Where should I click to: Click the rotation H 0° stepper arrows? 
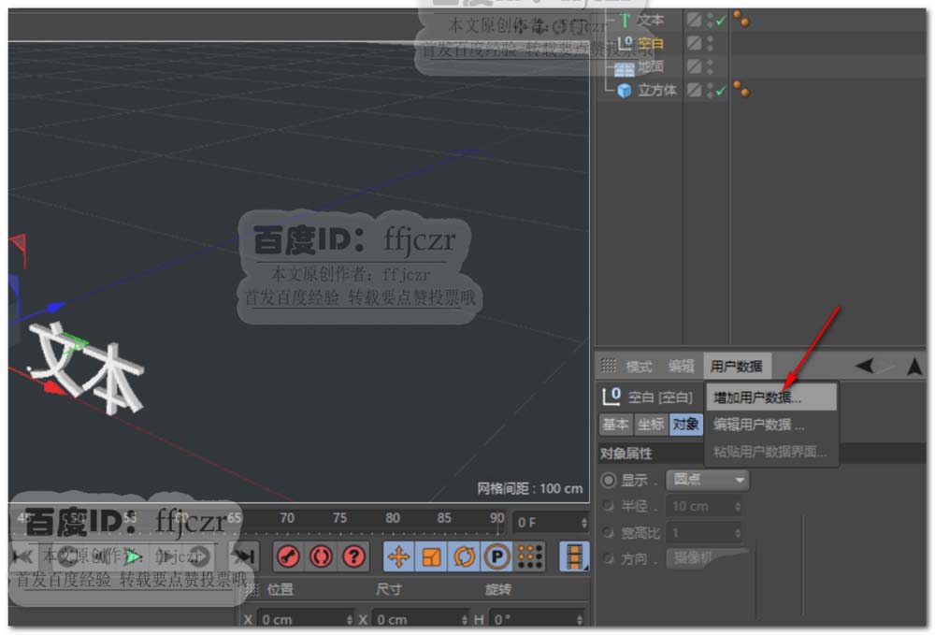580,620
